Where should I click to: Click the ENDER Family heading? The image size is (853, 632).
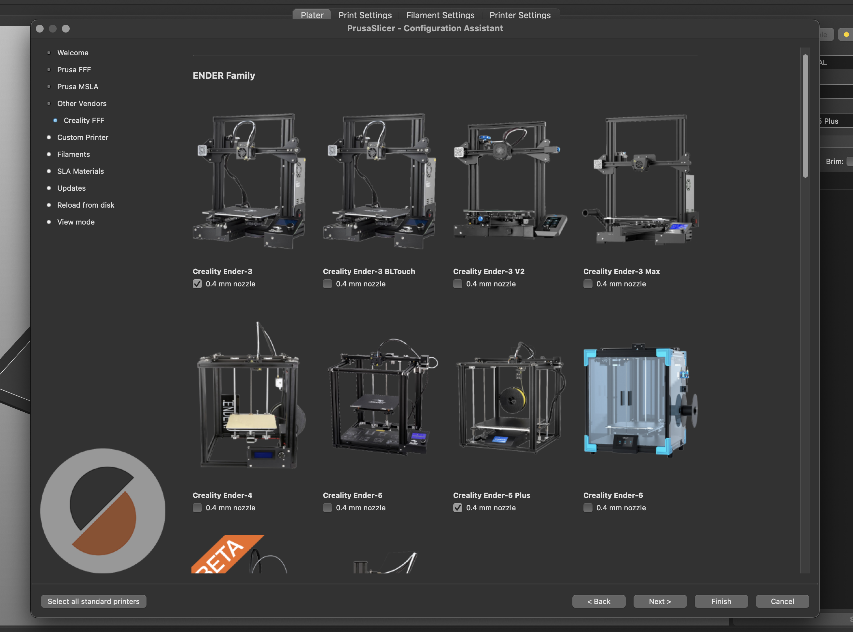(224, 76)
